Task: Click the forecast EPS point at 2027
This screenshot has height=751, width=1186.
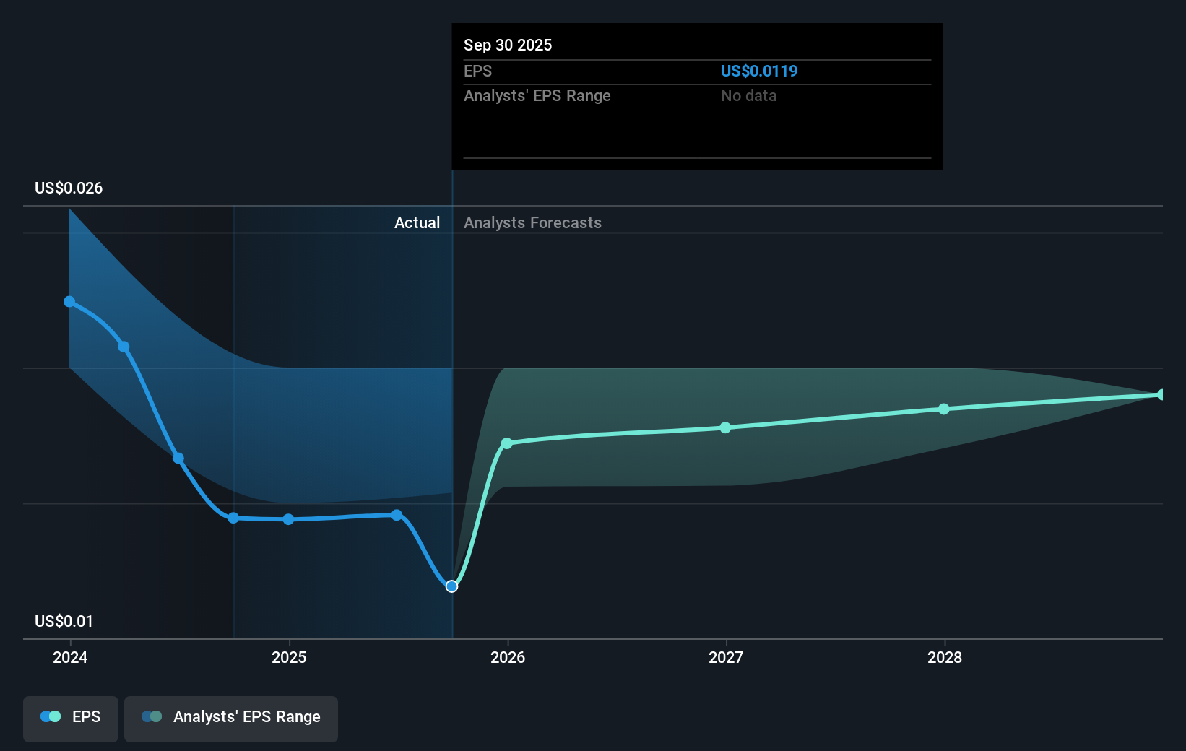Action: click(x=726, y=428)
